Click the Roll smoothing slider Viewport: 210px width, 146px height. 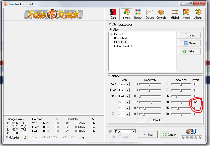click(181, 96)
